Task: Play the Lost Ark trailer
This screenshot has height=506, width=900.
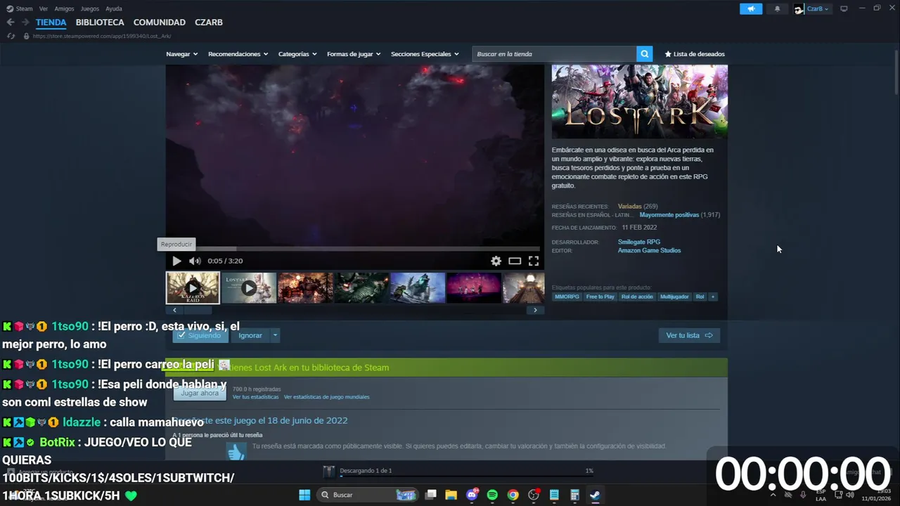Action: coord(176,261)
